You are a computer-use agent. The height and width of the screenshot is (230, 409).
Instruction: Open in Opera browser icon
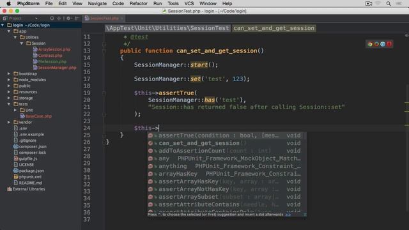(389, 44)
